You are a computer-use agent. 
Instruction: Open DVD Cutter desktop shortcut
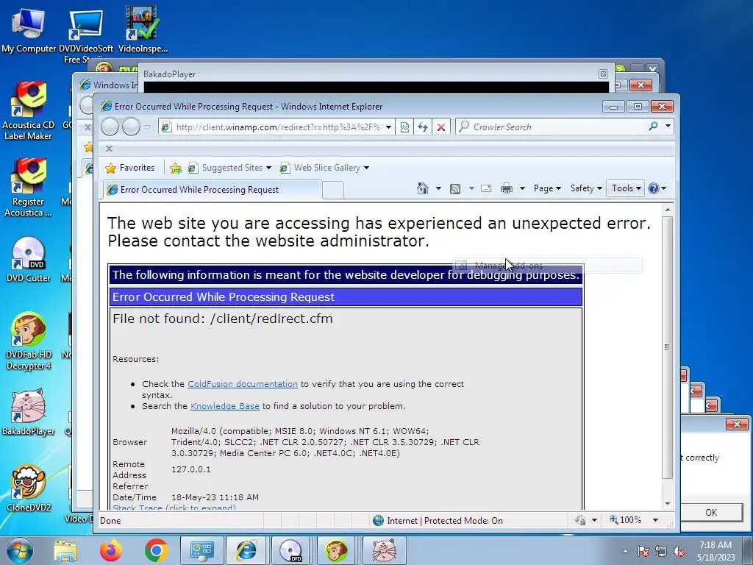click(x=28, y=260)
